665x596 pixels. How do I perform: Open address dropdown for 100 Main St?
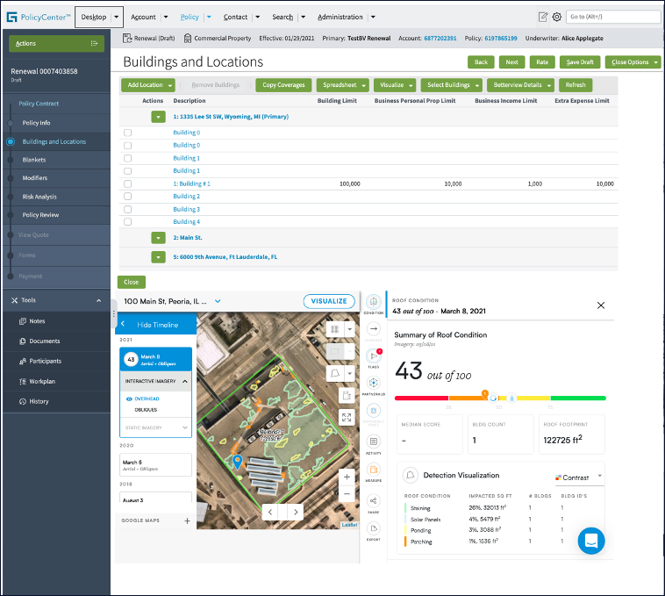pos(218,301)
